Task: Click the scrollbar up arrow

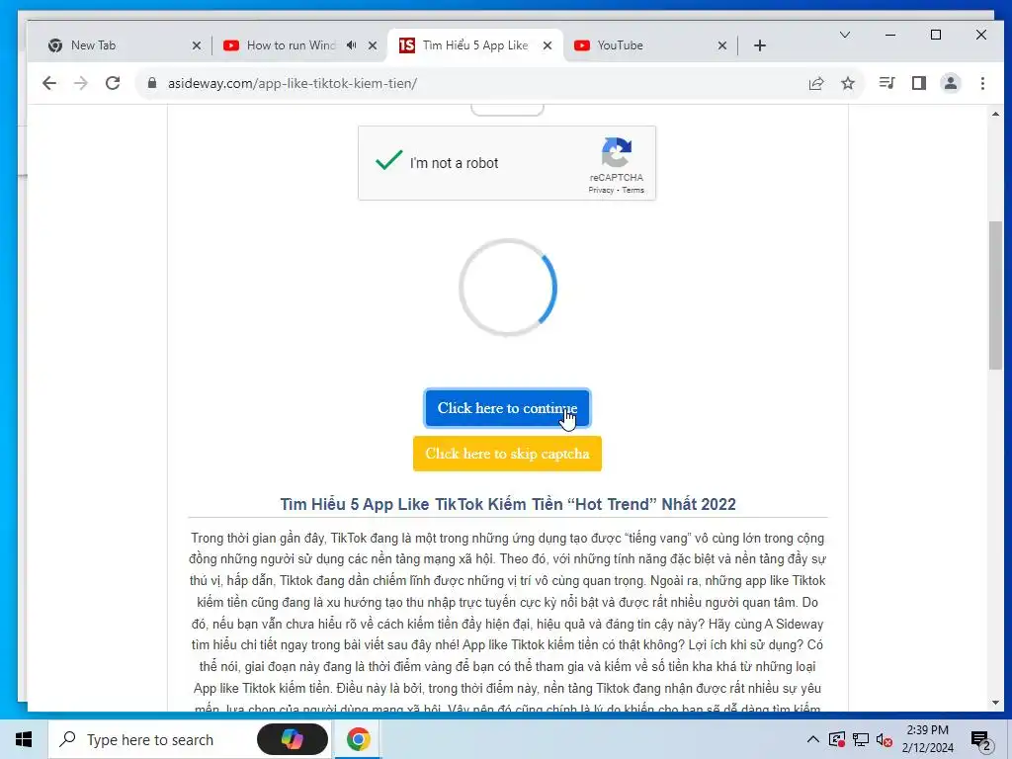Action: click(x=995, y=115)
